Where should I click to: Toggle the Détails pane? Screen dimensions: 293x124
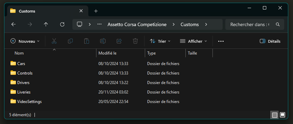tap(270, 41)
